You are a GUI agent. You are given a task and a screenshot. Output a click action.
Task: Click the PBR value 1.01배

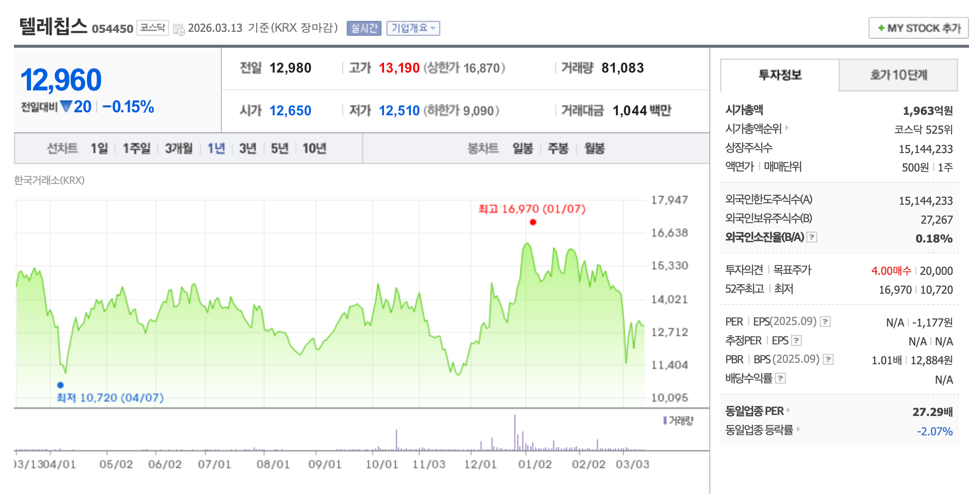[886, 360]
